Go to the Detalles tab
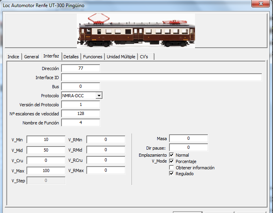 [x=71, y=57]
